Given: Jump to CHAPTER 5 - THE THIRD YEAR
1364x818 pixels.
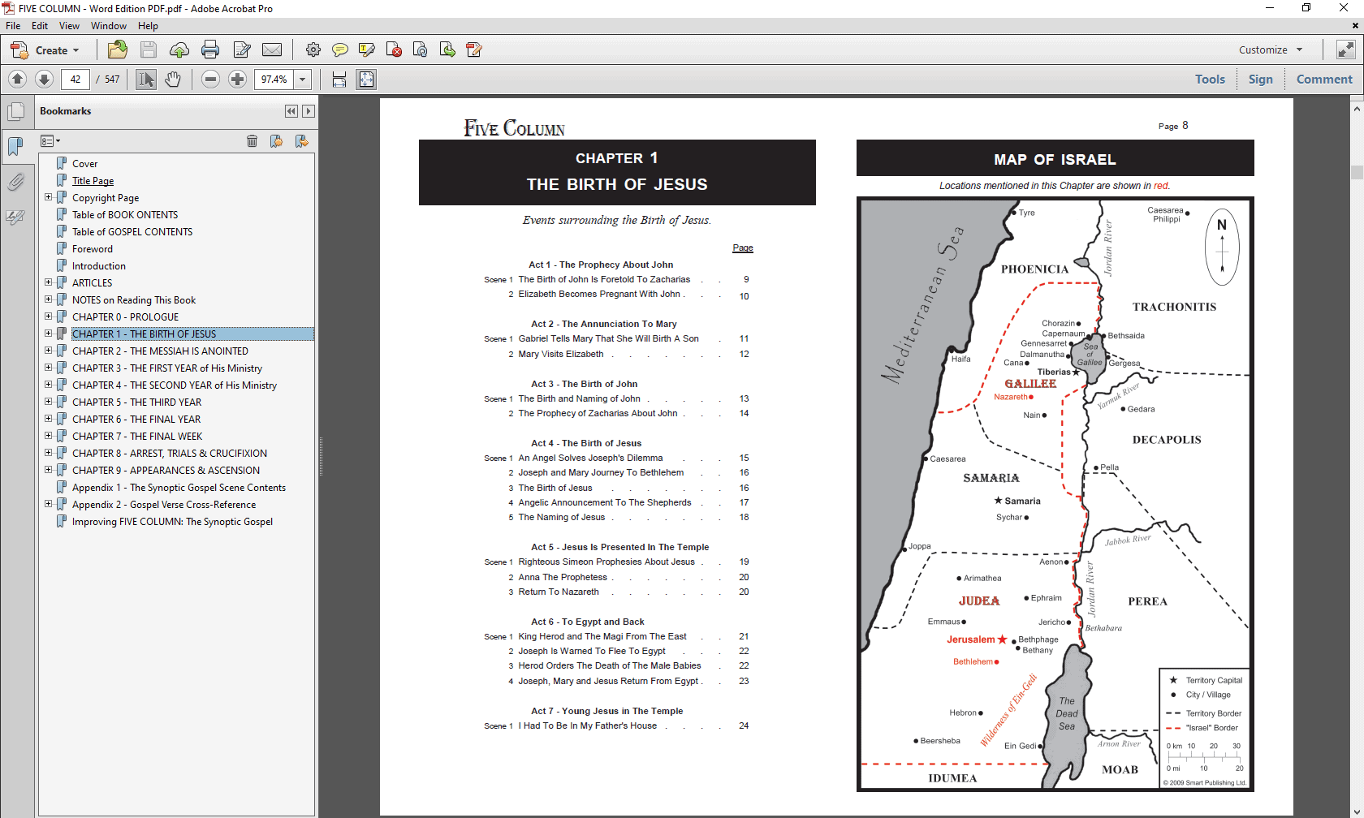Looking at the screenshot, I should pyautogui.click(x=136, y=403).
